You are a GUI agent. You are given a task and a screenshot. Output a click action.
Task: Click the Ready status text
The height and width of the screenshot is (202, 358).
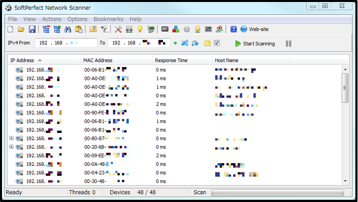(14, 192)
